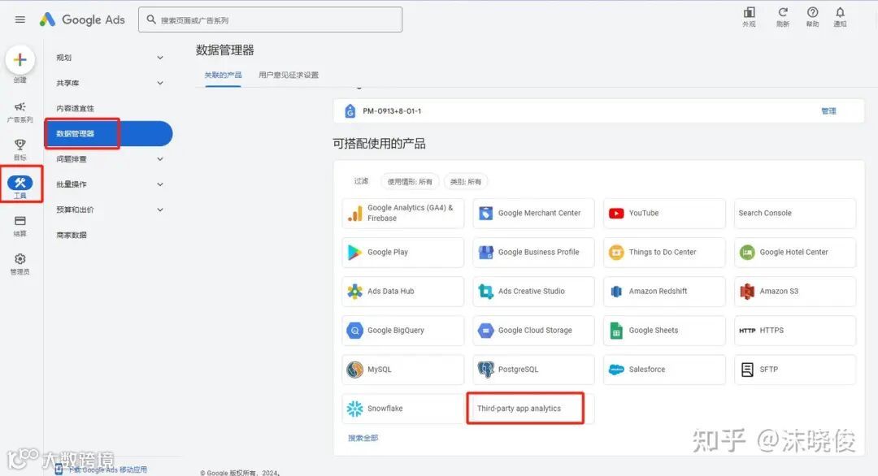Click the 过滤 filter label
Screen dimensions: 878x476
361,181
